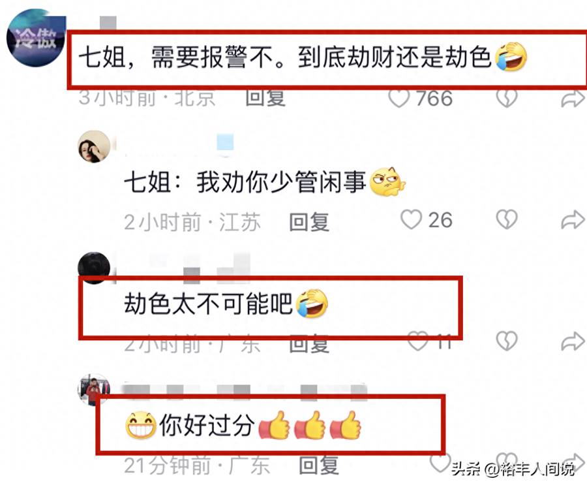Like the Jiangsu reply with 26 likes
The height and width of the screenshot is (489, 587).
[x=411, y=219]
